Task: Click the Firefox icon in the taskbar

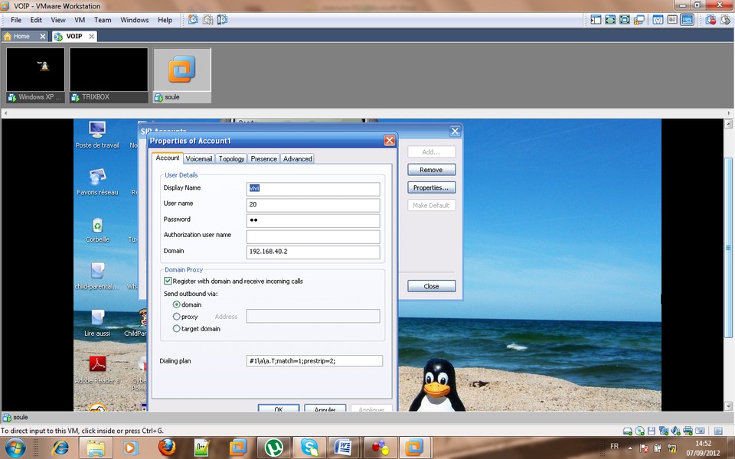Action: point(167,447)
